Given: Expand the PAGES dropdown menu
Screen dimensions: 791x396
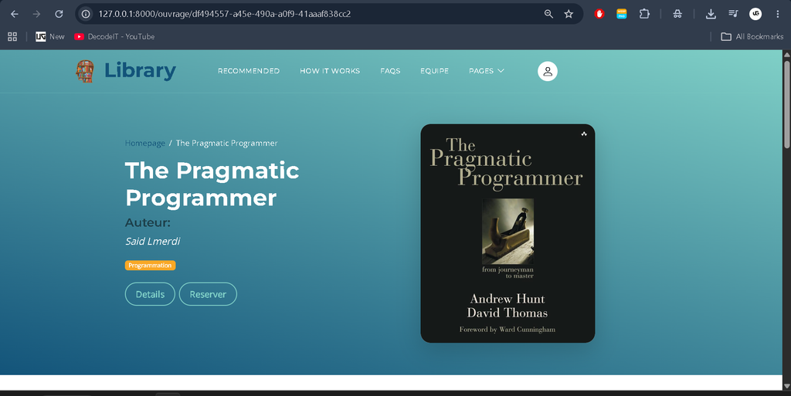Looking at the screenshot, I should pos(487,71).
